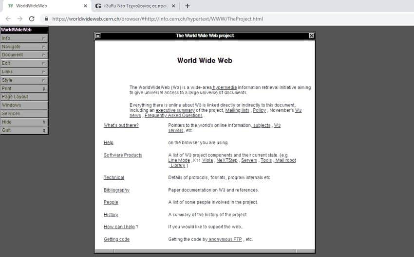Open the Software Products link
This screenshot has height=257, width=414.
[123, 155]
